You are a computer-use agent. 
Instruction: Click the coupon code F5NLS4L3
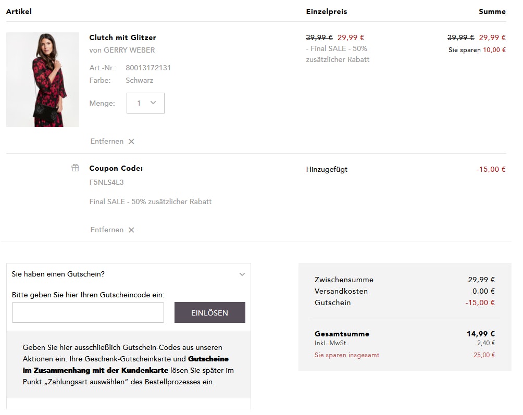click(x=106, y=183)
